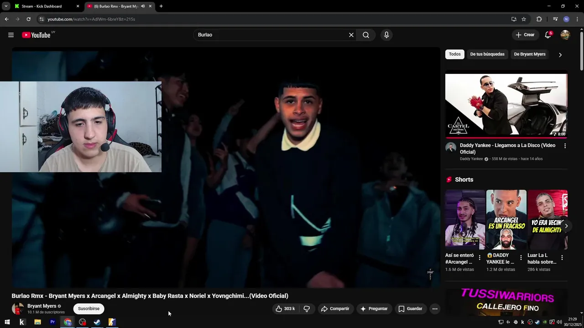
Task: Open 'Así se enteró #Arcangel' short thumbnail
Action: (465, 220)
